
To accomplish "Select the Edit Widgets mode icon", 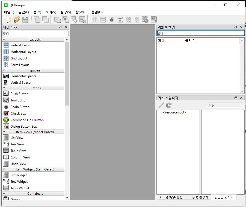I will point(58,20).
